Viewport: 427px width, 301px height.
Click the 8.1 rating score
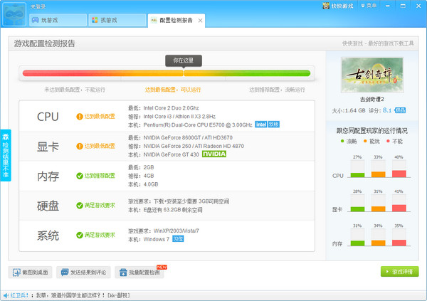[x=387, y=110]
